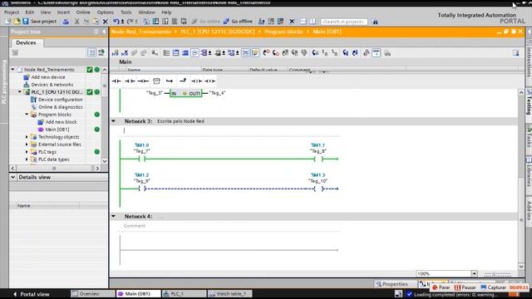Viewport: 532px width, 299px height.
Task: Insert a normally open contact
Action: 116,81
